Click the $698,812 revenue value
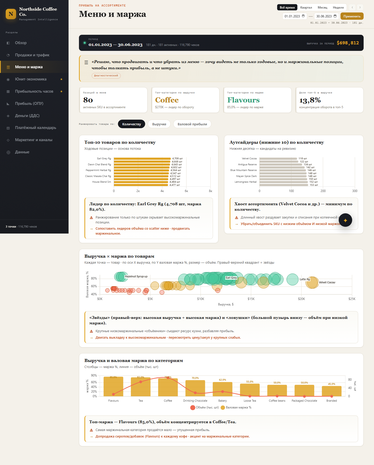Image resolution: width=374 pixels, height=465 pixels. [x=348, y=43]
